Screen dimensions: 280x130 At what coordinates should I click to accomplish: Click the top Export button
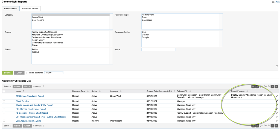pyautogui.click(x=27, y=87)
